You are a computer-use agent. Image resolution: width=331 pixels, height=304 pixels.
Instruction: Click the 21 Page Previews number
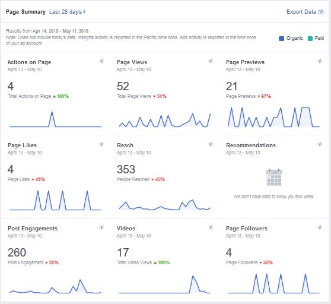[231, 87]
